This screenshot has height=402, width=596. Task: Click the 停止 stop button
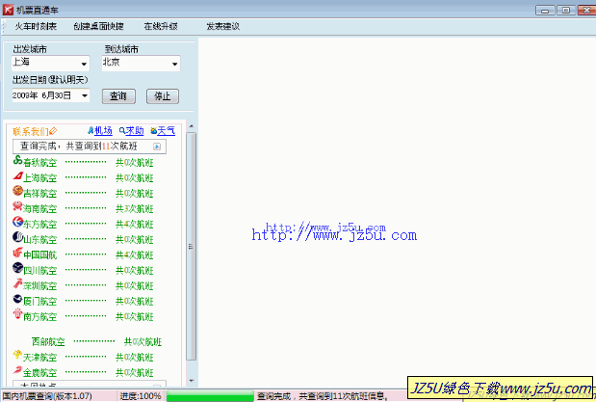point(163,96)
